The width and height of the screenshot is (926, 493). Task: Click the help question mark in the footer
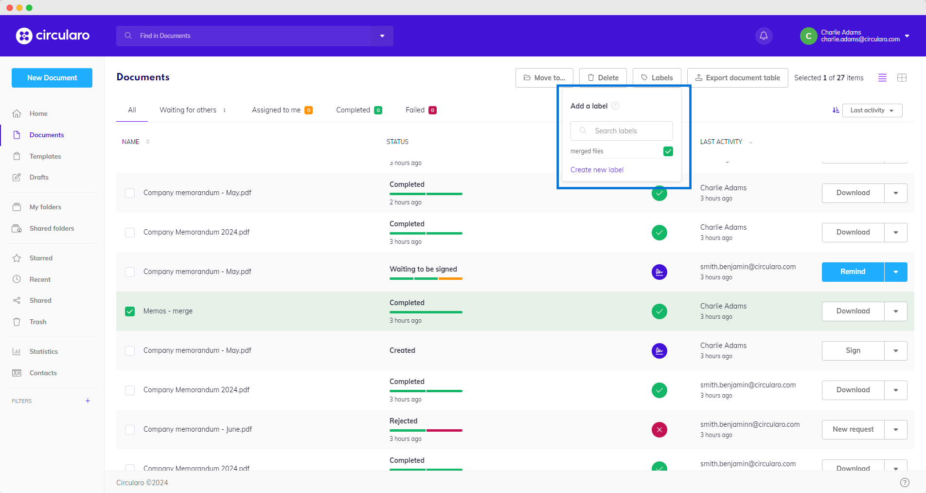905,482
